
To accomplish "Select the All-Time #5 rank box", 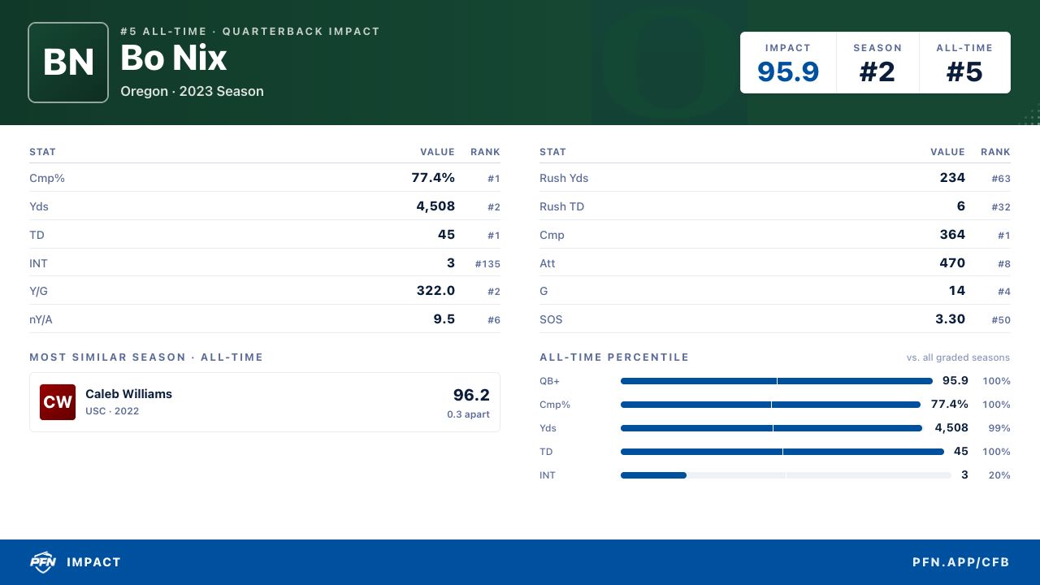I will [964, 63].
